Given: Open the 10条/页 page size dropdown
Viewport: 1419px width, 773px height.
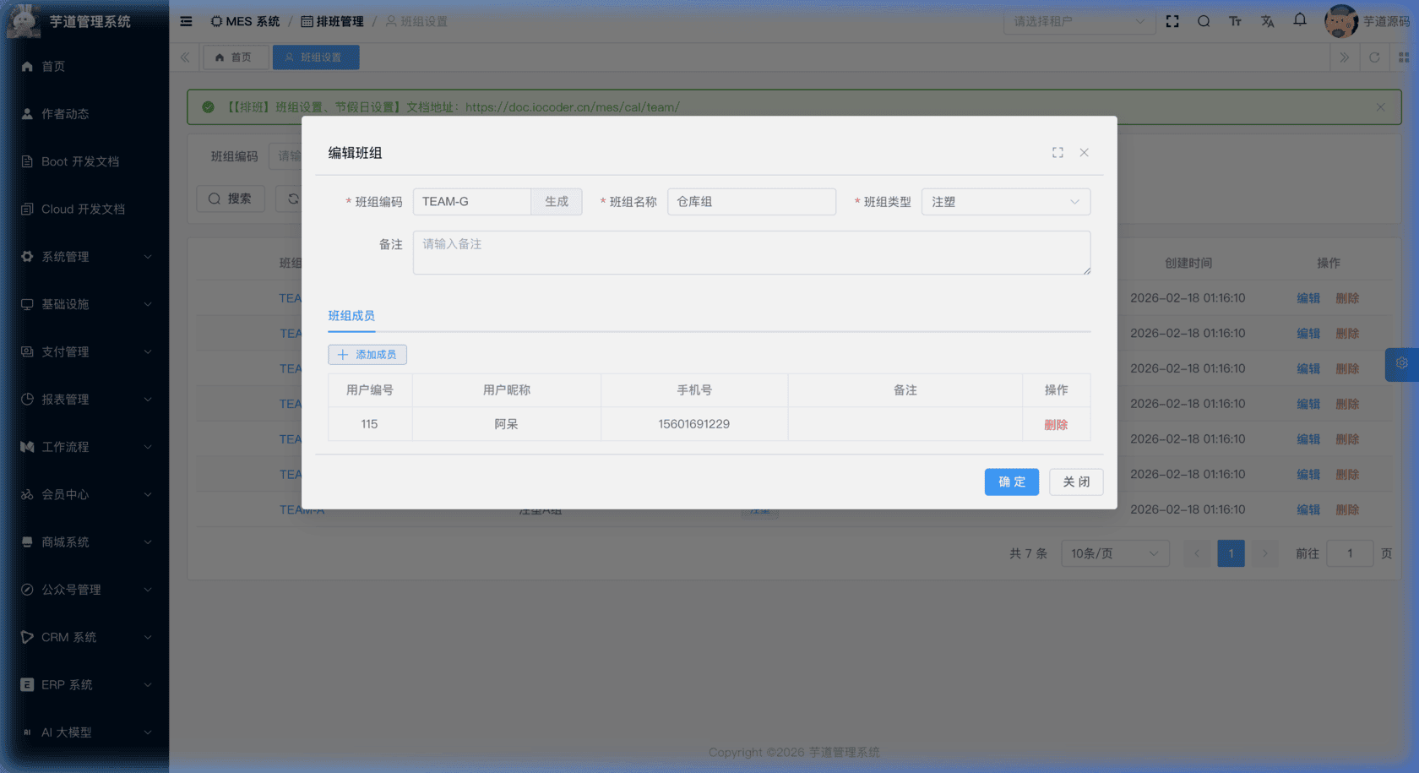Looking at the screenshot, I should pyautogui.click(x=1115, y=553).
